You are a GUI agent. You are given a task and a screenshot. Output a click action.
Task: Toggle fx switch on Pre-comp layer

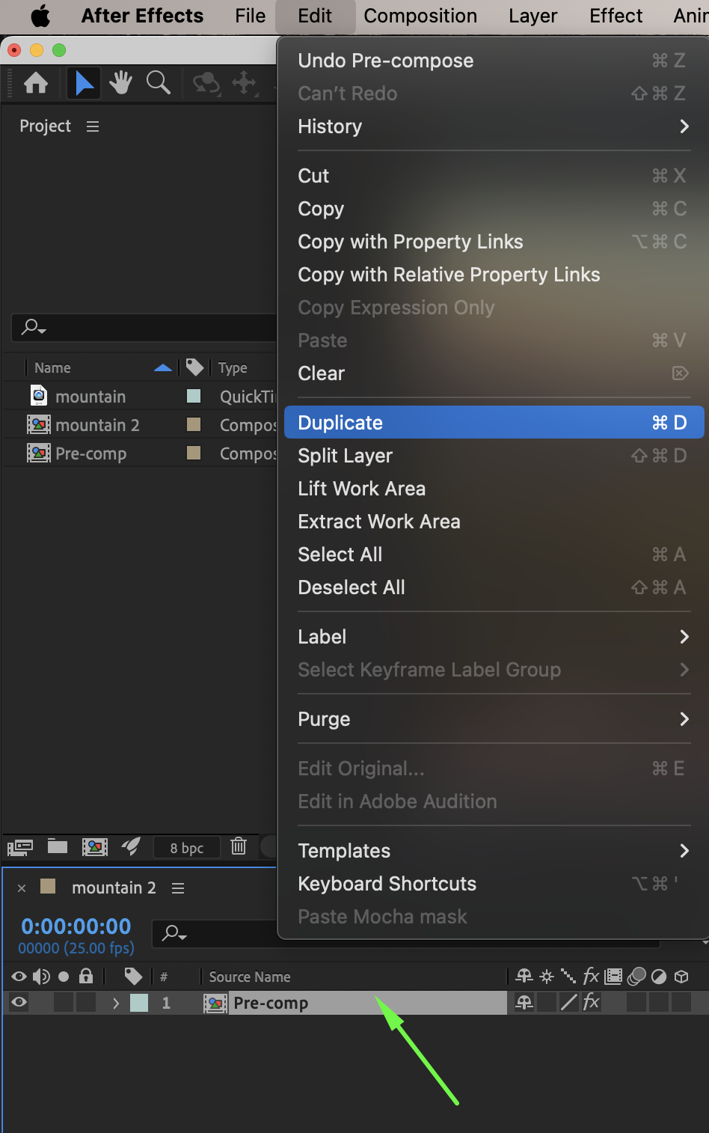pyautogui.click(x=591, y=1003)
